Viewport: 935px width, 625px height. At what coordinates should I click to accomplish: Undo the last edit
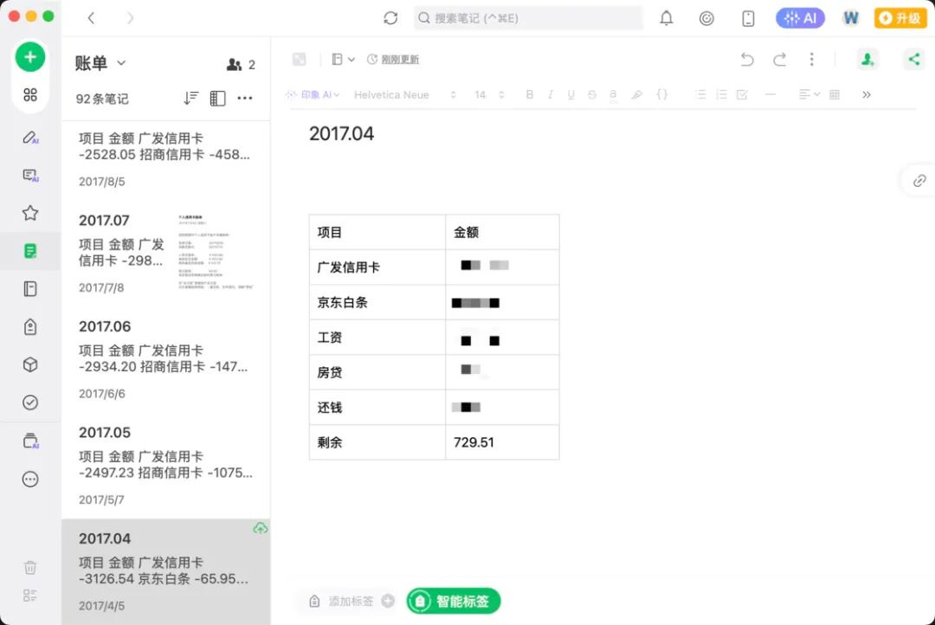click(747, 59)
